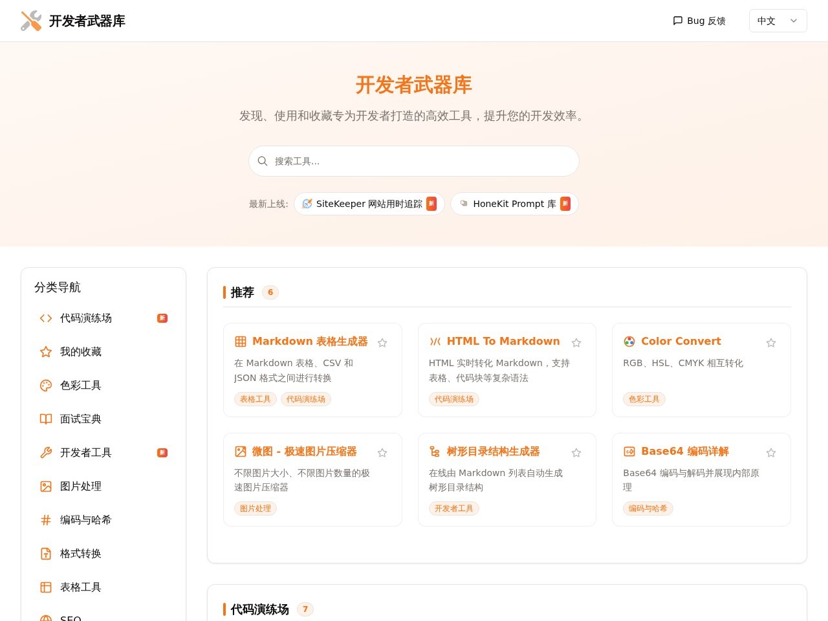The height and width of the screenshot is (621, 828).
Task: Favorite the Color Convert card star
Action: tap(771, 343)
